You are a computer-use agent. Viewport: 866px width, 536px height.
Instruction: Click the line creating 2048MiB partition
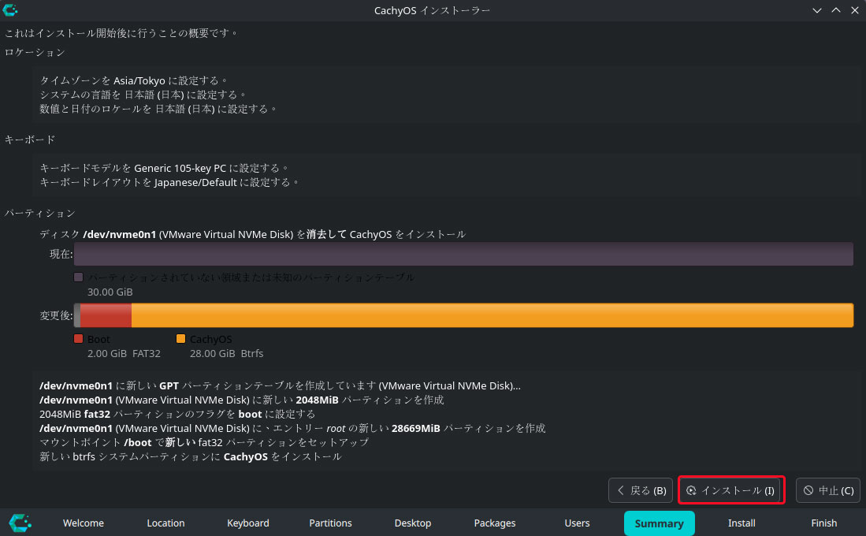(242, 400)
